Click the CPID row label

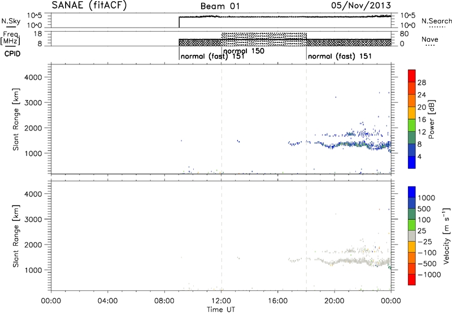coord(12,54)
